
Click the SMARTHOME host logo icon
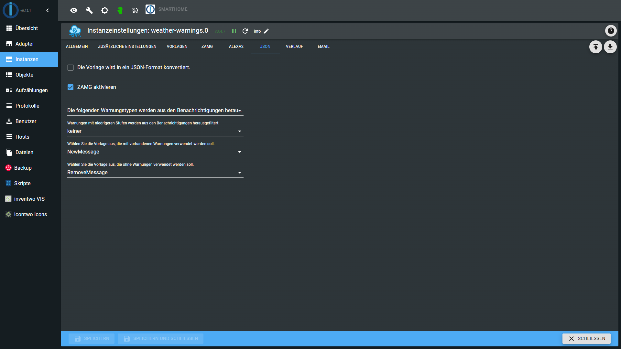click(150, 9)
